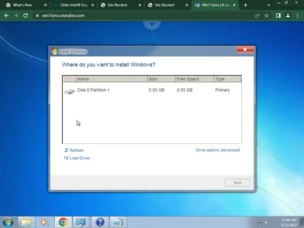
Task: Open Chrome's three-dot menu
Action: [297, 15]
